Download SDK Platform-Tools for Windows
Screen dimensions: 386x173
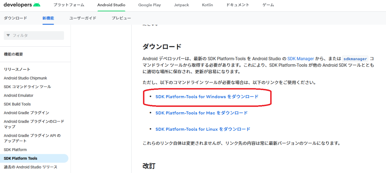pos(207,96)
